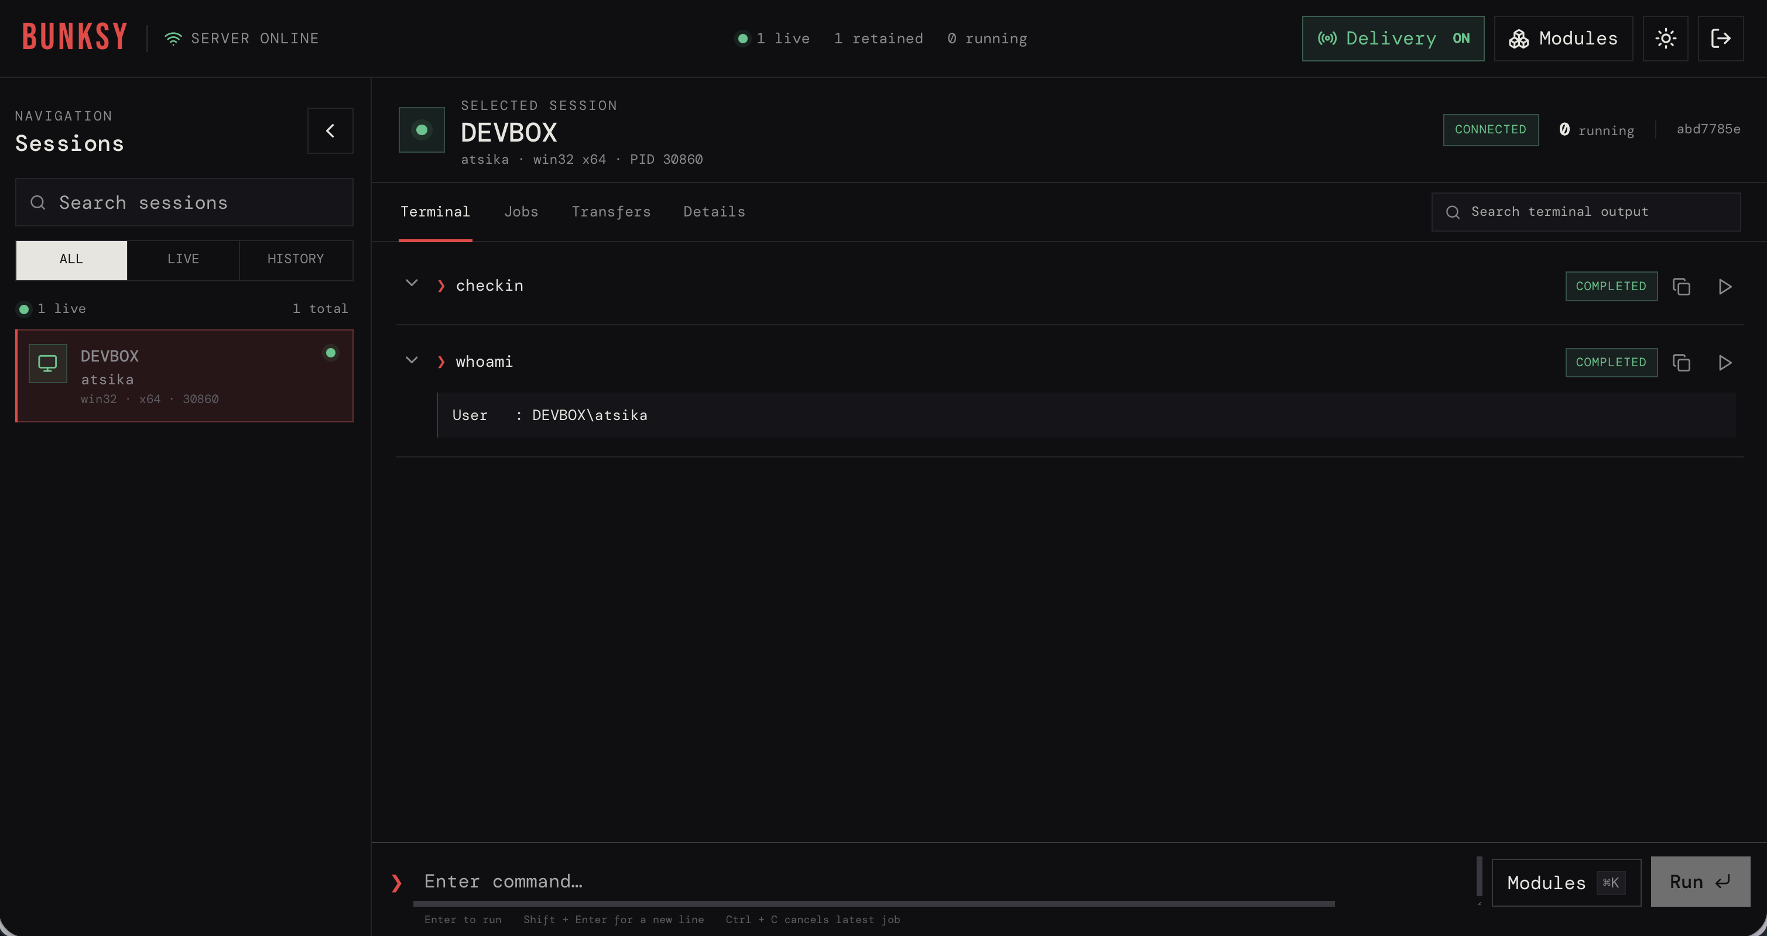
Task: Copy the whoami command
Action: (1682, 363)
